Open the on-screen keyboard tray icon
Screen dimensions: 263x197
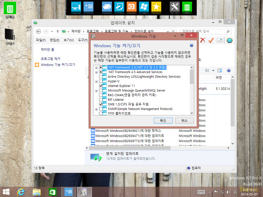click(201, 192)
